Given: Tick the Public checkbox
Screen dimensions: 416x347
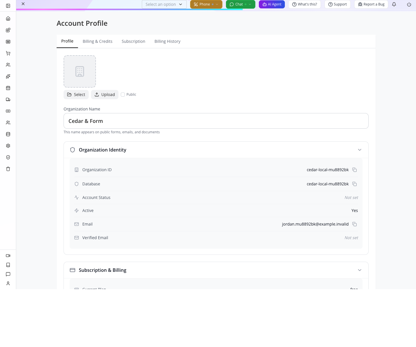Looking at the screenshot, I should (x=123, y=95).
